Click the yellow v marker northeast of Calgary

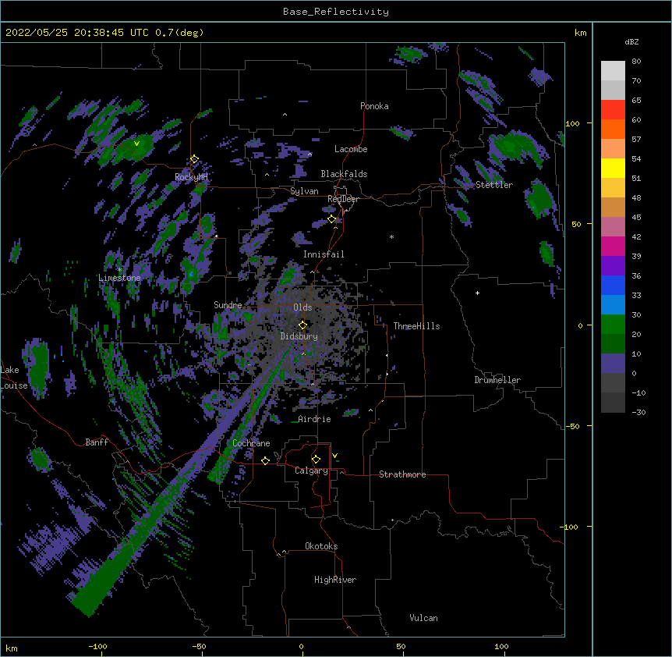click(334, 456)
